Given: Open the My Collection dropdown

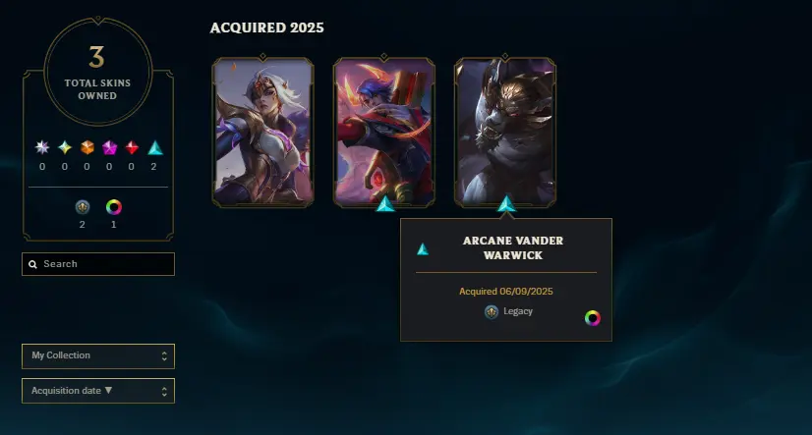Looking at the screenshot, I should tap(98, 355).
